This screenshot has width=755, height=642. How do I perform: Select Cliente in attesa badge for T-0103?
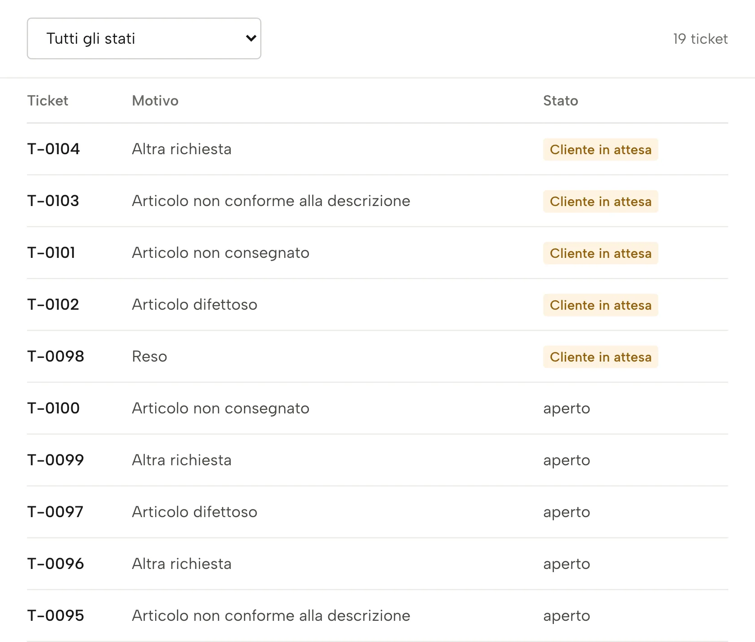pos(601,201)
